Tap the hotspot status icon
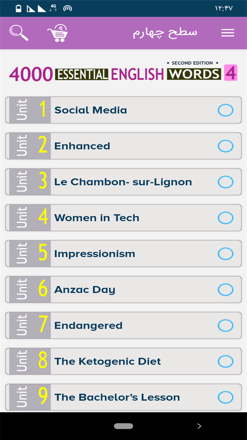The height and width of the screenshot is (440, 247). [68, 9]
